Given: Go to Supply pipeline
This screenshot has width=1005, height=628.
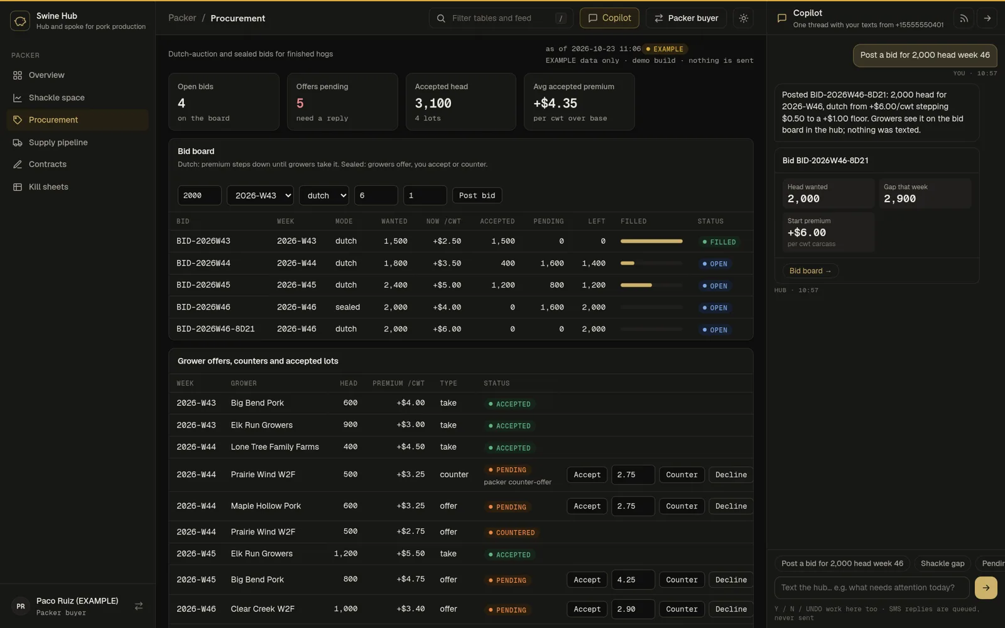Looking at the screenshot, I should tap(77, 143).
